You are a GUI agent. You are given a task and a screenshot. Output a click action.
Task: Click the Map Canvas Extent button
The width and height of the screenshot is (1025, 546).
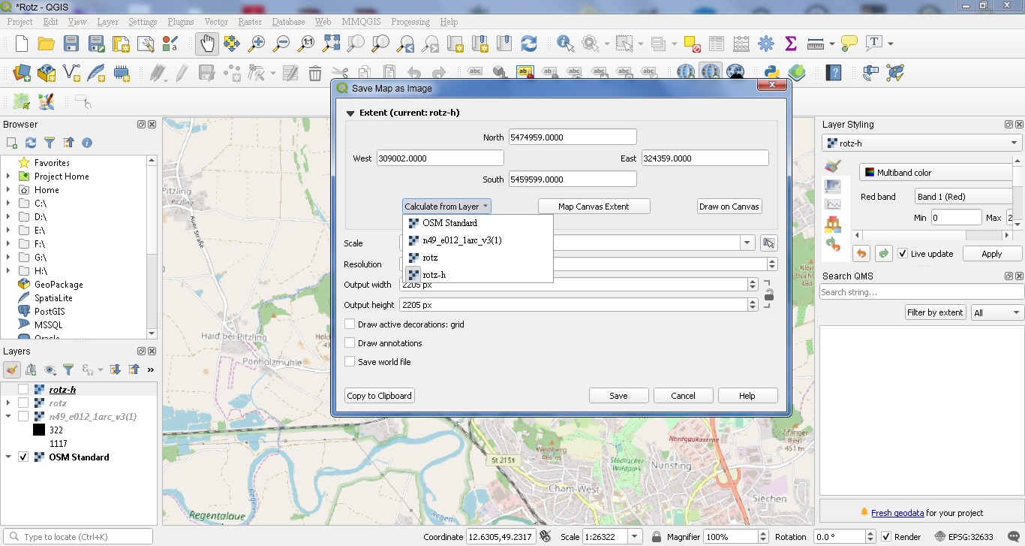pyautogui.click(x=594, y=207)
